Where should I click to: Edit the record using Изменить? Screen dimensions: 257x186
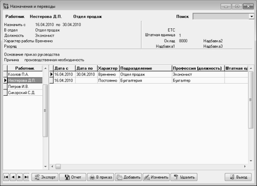pos(156,177)
